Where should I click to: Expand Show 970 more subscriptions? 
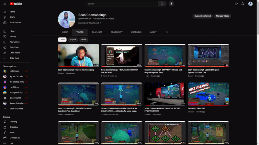click(x=16, y=109)
